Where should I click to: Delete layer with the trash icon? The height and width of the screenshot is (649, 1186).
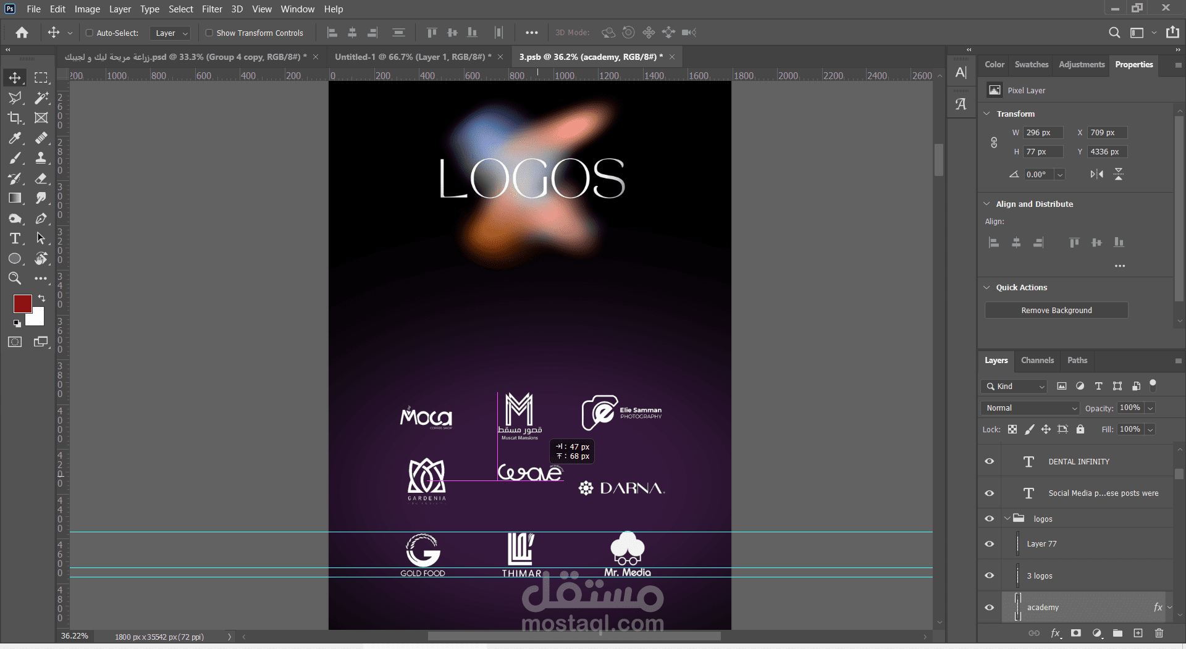(x=1159, y=633)
